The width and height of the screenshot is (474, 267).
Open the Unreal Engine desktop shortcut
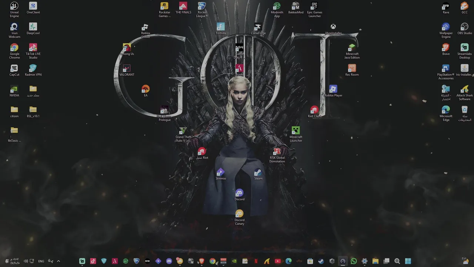click(14, 10)
